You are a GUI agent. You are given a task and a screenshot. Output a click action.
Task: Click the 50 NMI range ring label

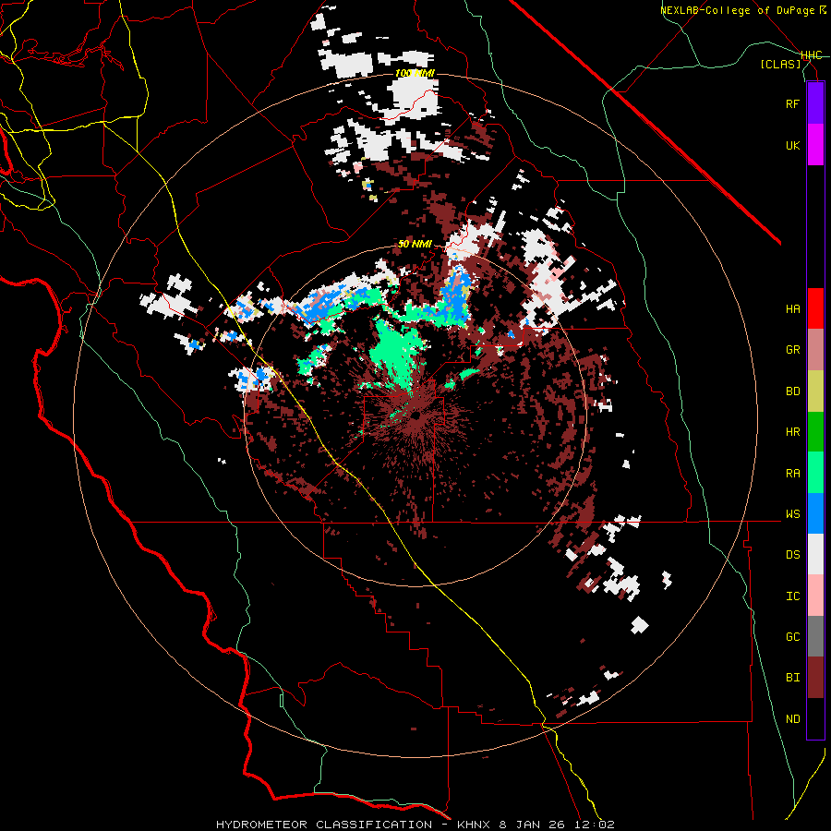tap(415, 245)
